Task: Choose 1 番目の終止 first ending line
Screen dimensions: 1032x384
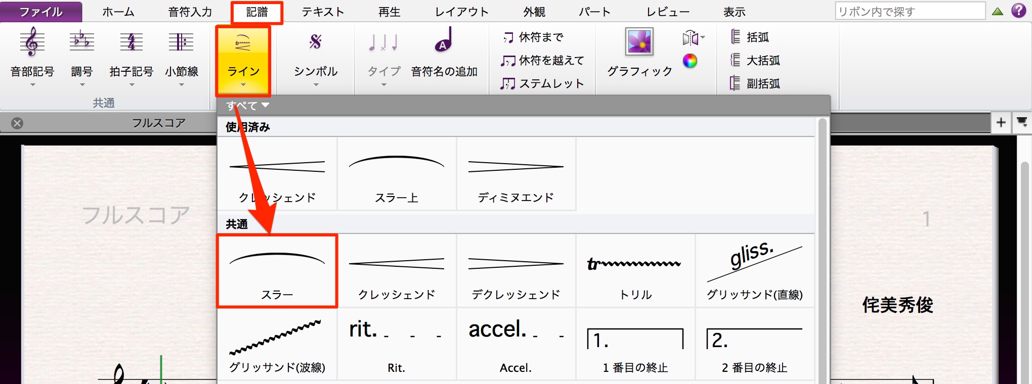Action: click(635, 345)
